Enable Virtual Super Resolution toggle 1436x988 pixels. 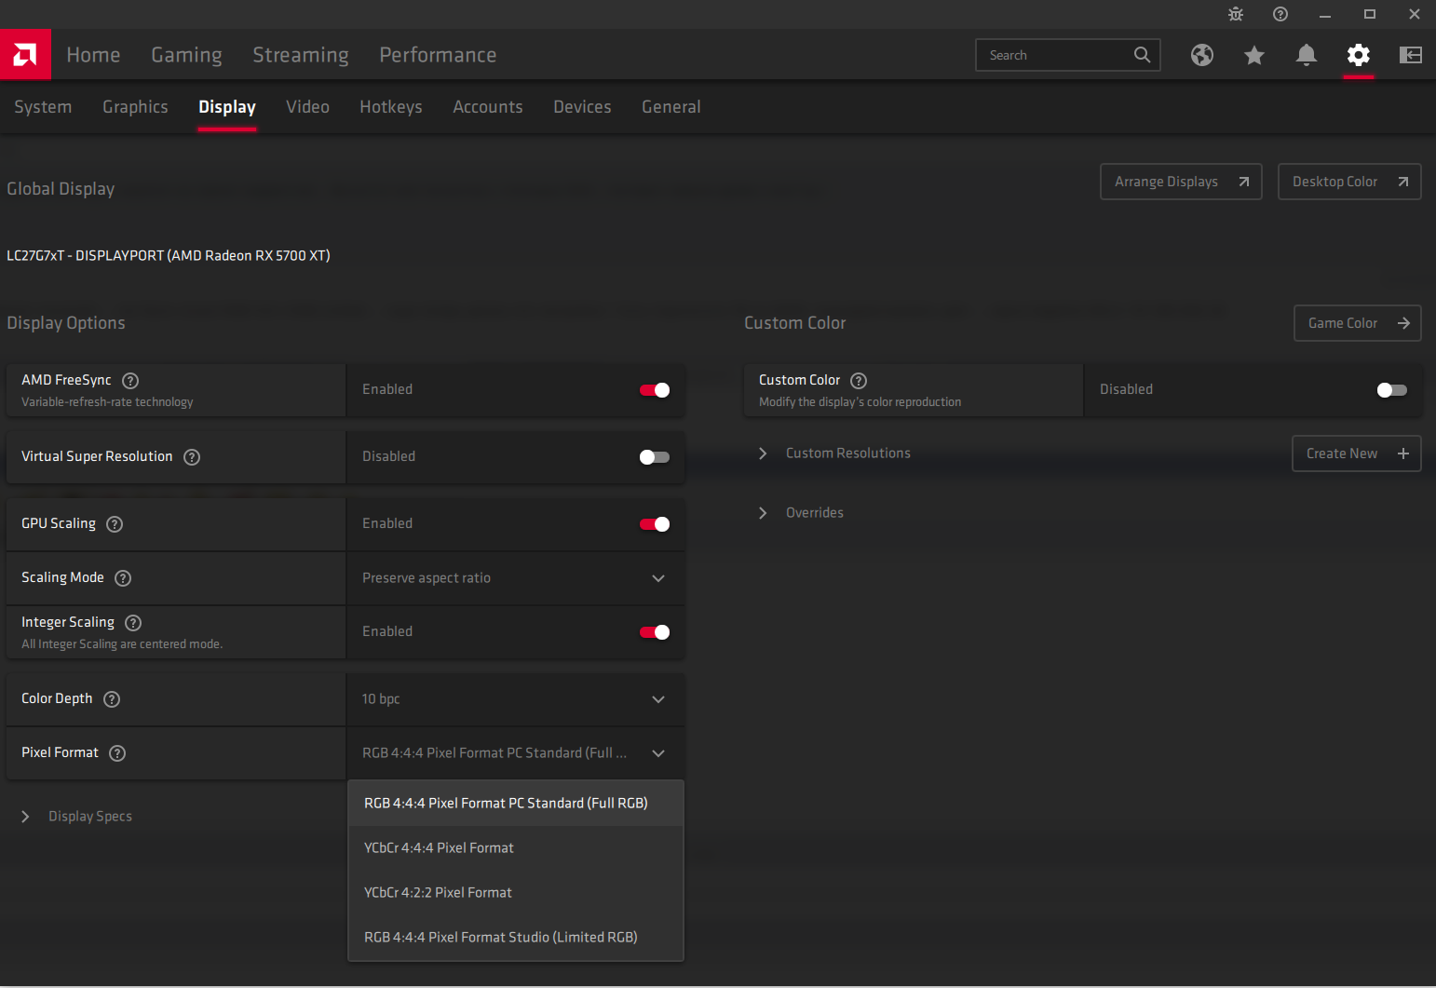pyautogui.click(x=654, y=457)
